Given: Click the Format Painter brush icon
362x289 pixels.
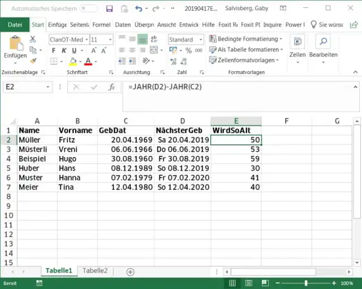Looking at the screenshot, I should 33,61.
